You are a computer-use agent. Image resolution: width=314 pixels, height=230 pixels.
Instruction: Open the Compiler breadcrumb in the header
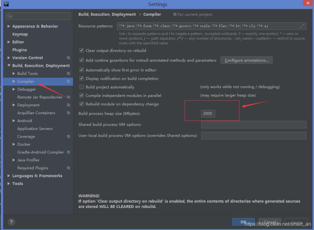coord(153,14)
